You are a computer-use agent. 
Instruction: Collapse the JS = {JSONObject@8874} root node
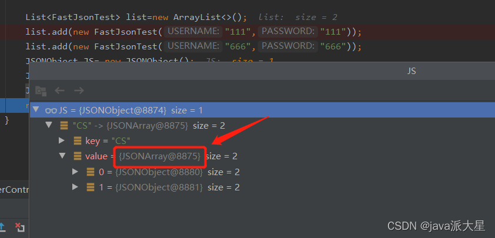point(36,109)
